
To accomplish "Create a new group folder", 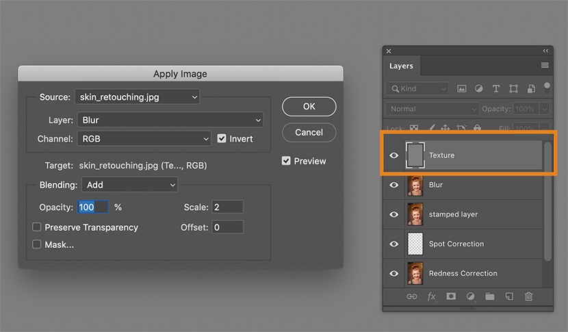I will (x=490, y=296).
